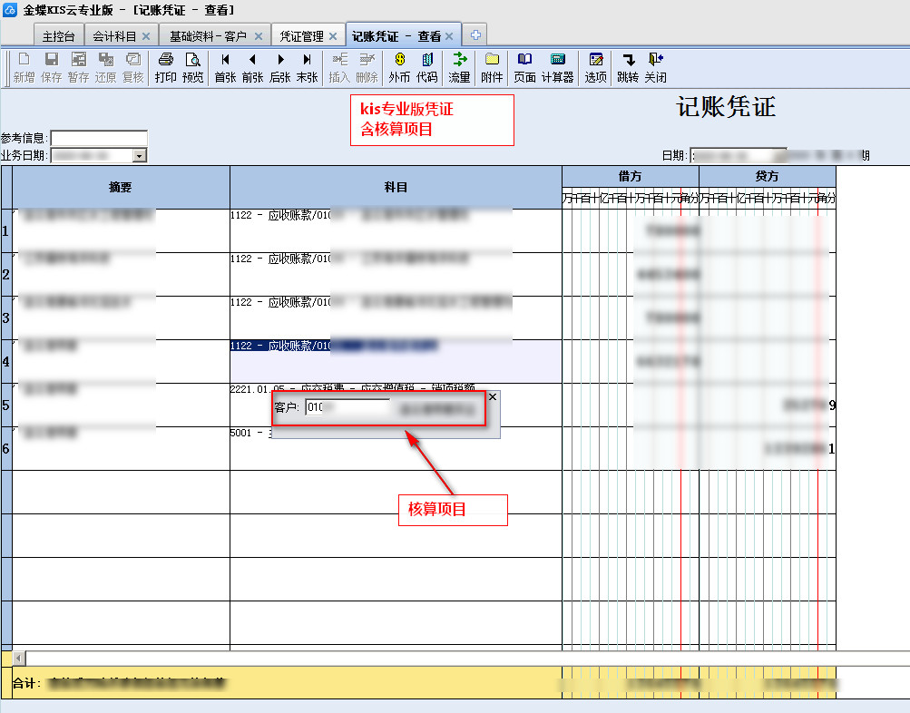The width and height of the screenshot is (910, 713).
Task: Switch to the 会计科目 tab
Action: point(114,36)
